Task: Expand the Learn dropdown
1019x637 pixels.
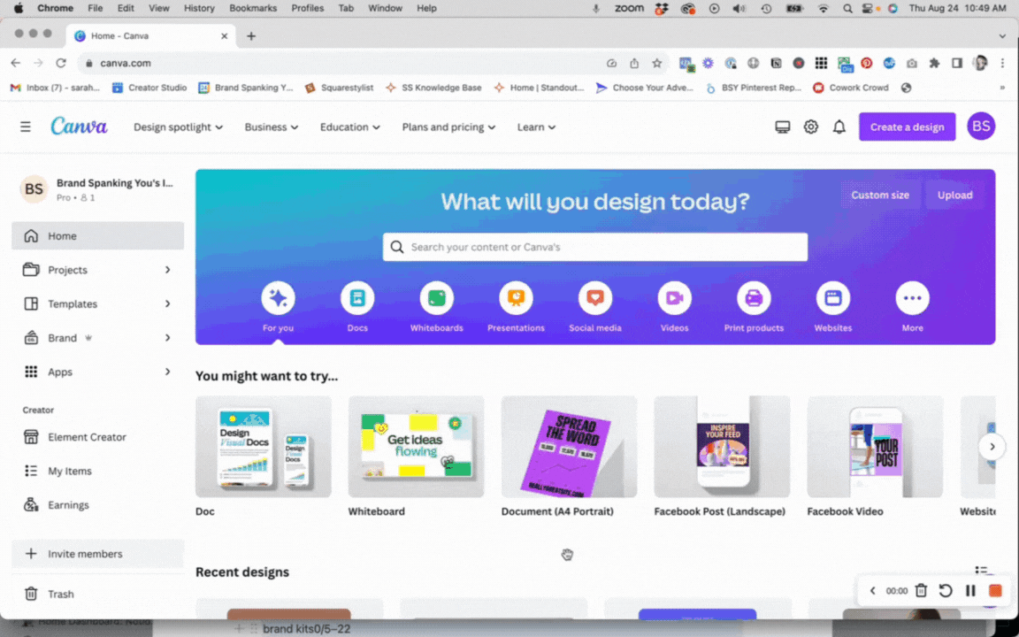Action: 537,127
